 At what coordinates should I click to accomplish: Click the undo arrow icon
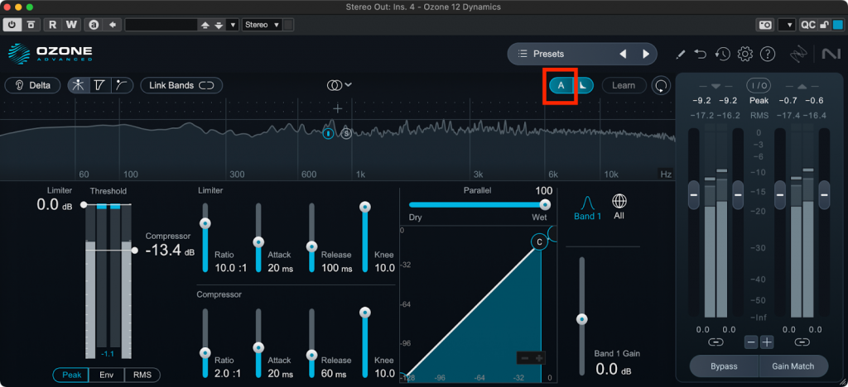(701, 55)
